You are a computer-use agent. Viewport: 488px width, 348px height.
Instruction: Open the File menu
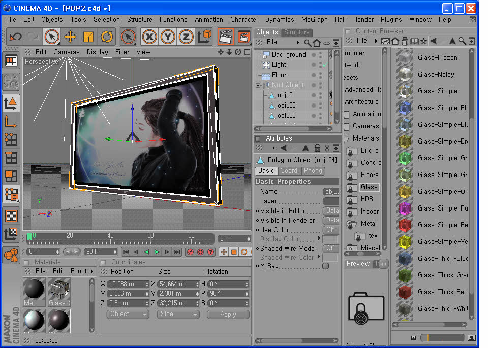pos(11,20)
